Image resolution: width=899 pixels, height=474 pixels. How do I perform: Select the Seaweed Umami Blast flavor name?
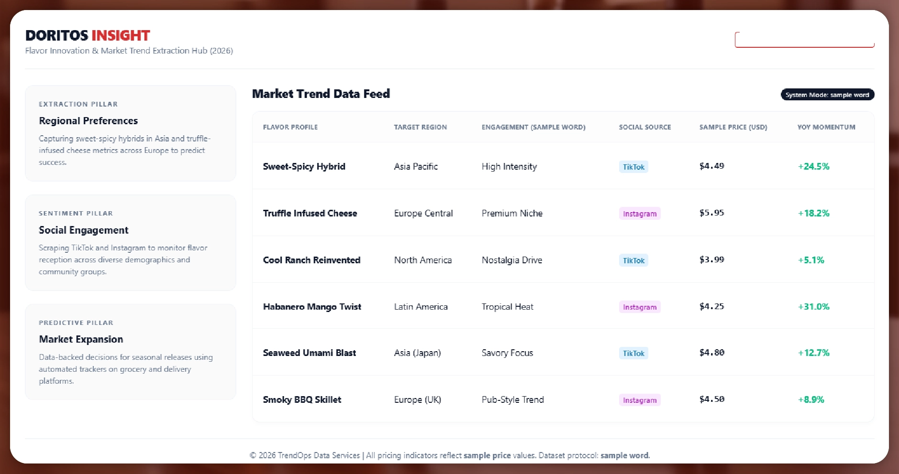(309, 353)
